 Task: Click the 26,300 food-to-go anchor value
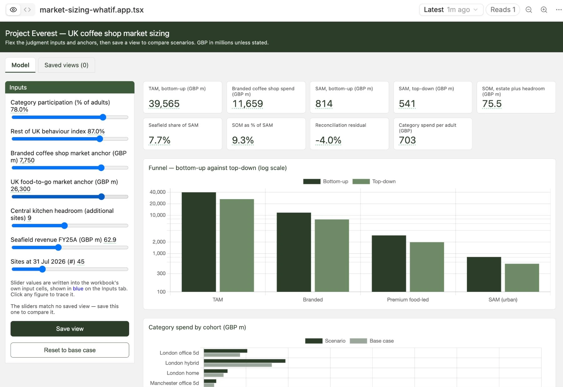pos(20,189)
